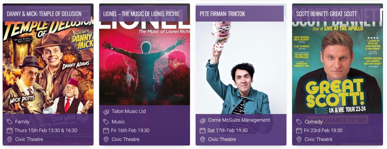The image size is (387, 149).
Task: Open the Scott Bennett: Great Scott title
Action: (327, 14)
